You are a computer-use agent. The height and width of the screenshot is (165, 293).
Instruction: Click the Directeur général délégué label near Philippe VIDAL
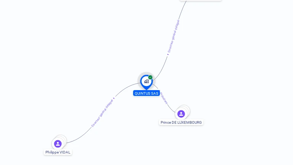click(x=102, y=113)
